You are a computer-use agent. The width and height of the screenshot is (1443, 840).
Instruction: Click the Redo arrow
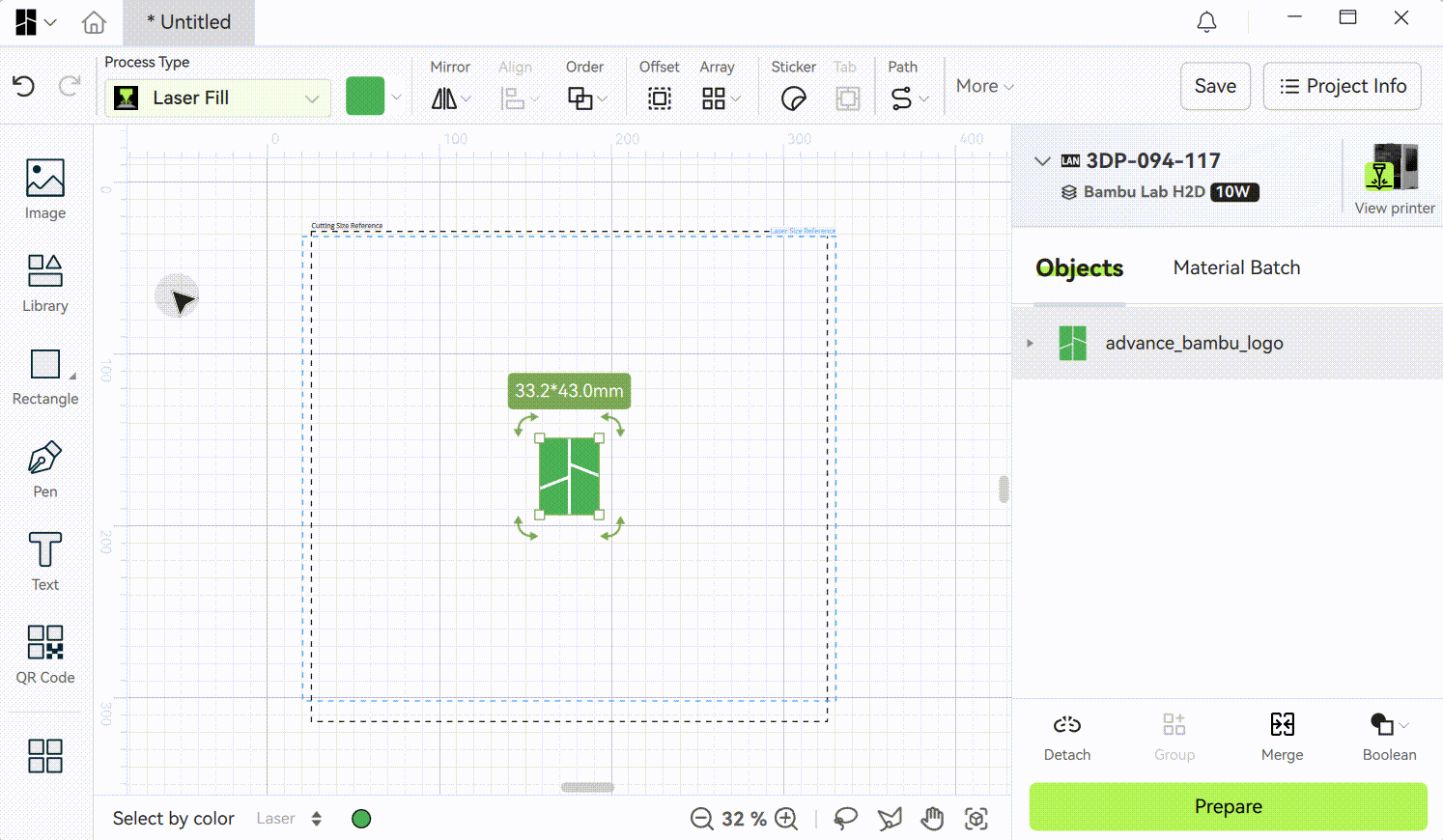click(70, 87)
